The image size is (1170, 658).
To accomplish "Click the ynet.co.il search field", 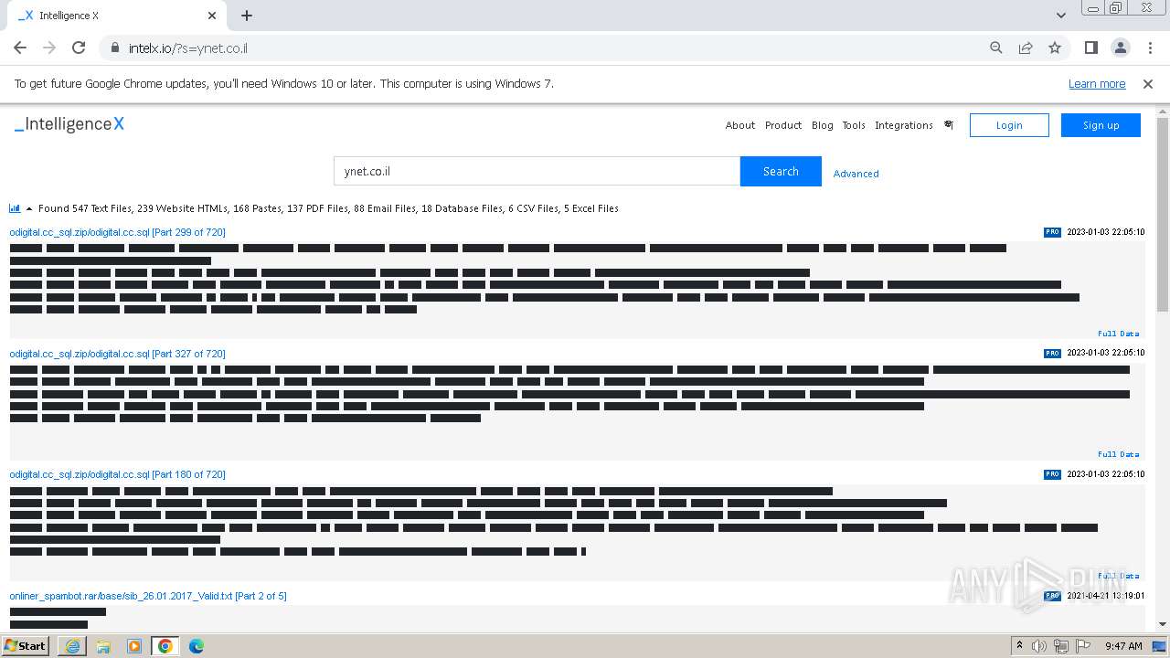I will point(537,171).
